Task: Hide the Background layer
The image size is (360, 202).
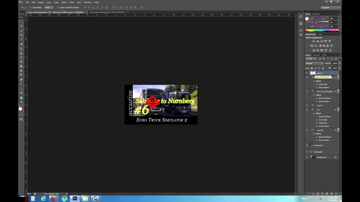Action: tap(307, 157)
